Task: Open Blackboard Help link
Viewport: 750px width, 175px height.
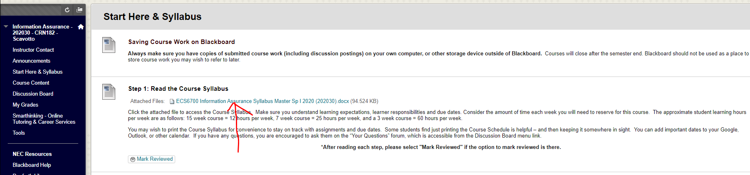Action: point(32,165)
